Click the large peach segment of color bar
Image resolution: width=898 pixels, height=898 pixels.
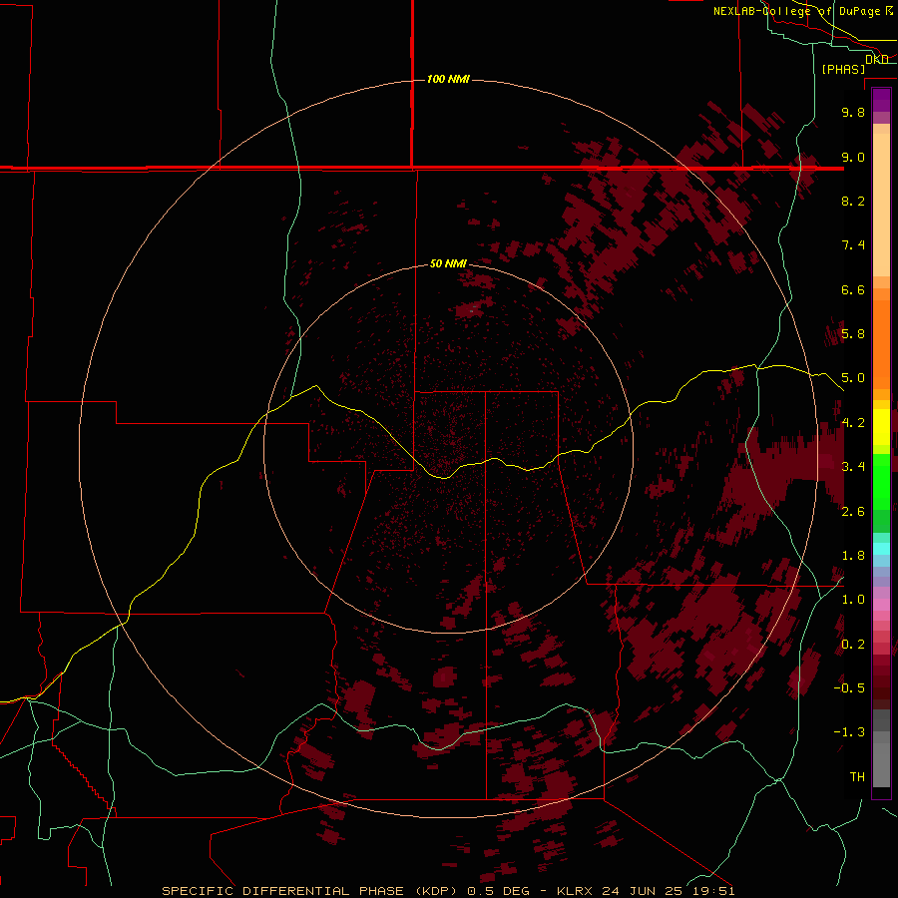[881, 207]
